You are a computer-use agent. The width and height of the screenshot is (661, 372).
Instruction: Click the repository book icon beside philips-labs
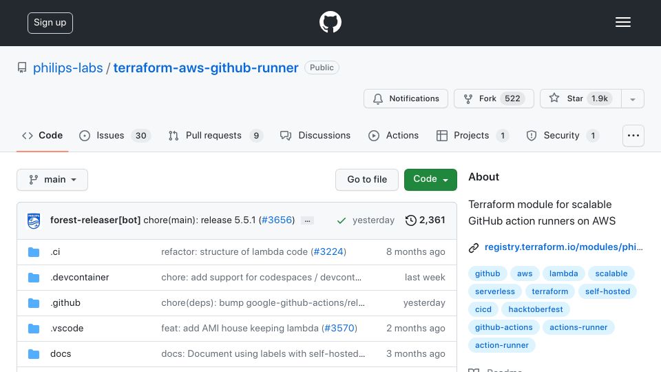[22, 68]
